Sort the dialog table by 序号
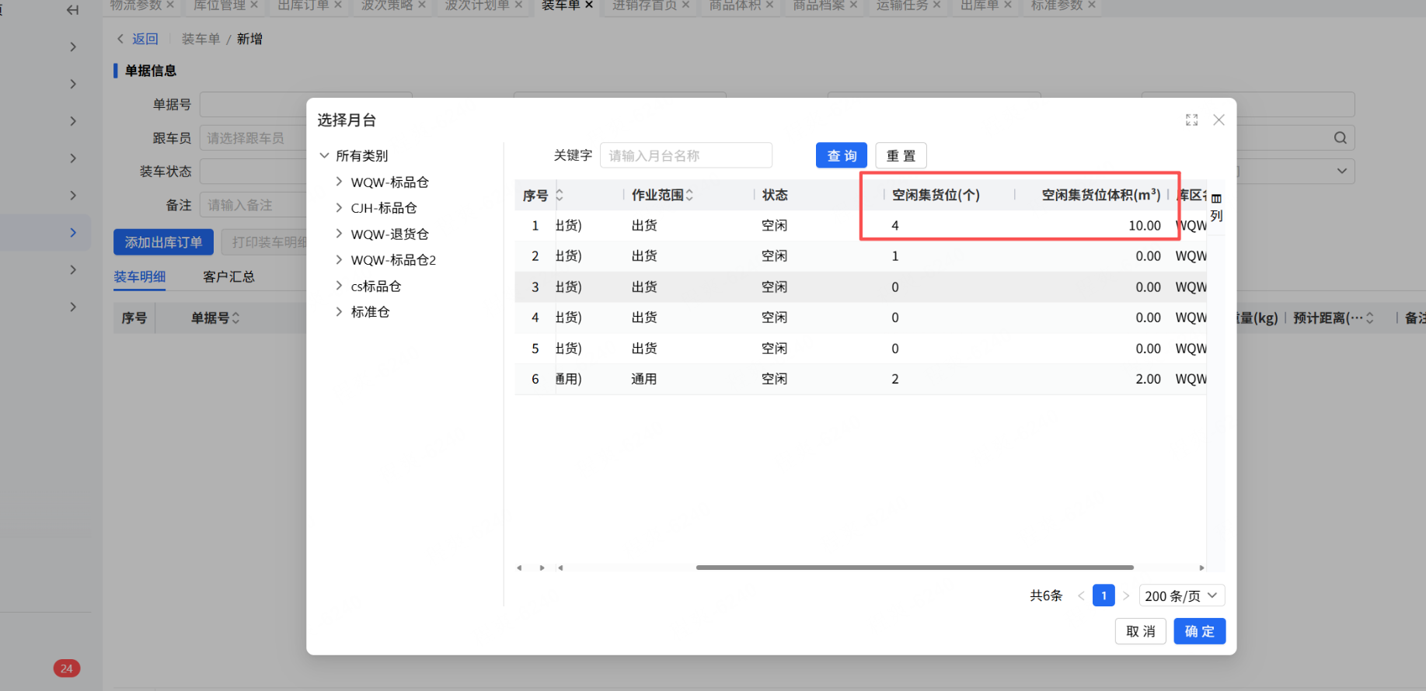The width and height of the screenshot is (1426, 691). pyautogui.click(x=559, y=195)
